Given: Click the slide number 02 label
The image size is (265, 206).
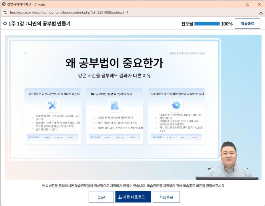Looking at the screenshot, I should point(25,53).
